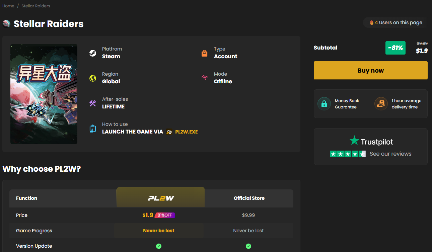Click the delivery time hand icon

point(381,104)
